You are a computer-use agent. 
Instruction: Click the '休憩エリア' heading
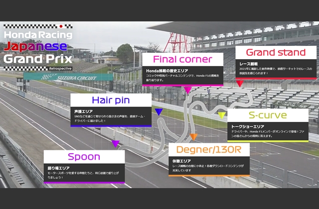pyautogui.click(x=181, y=161)
